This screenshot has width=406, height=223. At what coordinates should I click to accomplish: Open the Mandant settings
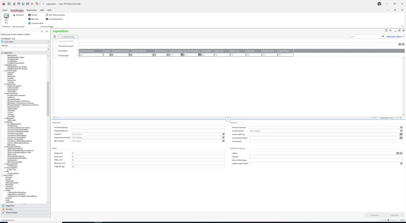pyautogui.click(x=18, y=15)
